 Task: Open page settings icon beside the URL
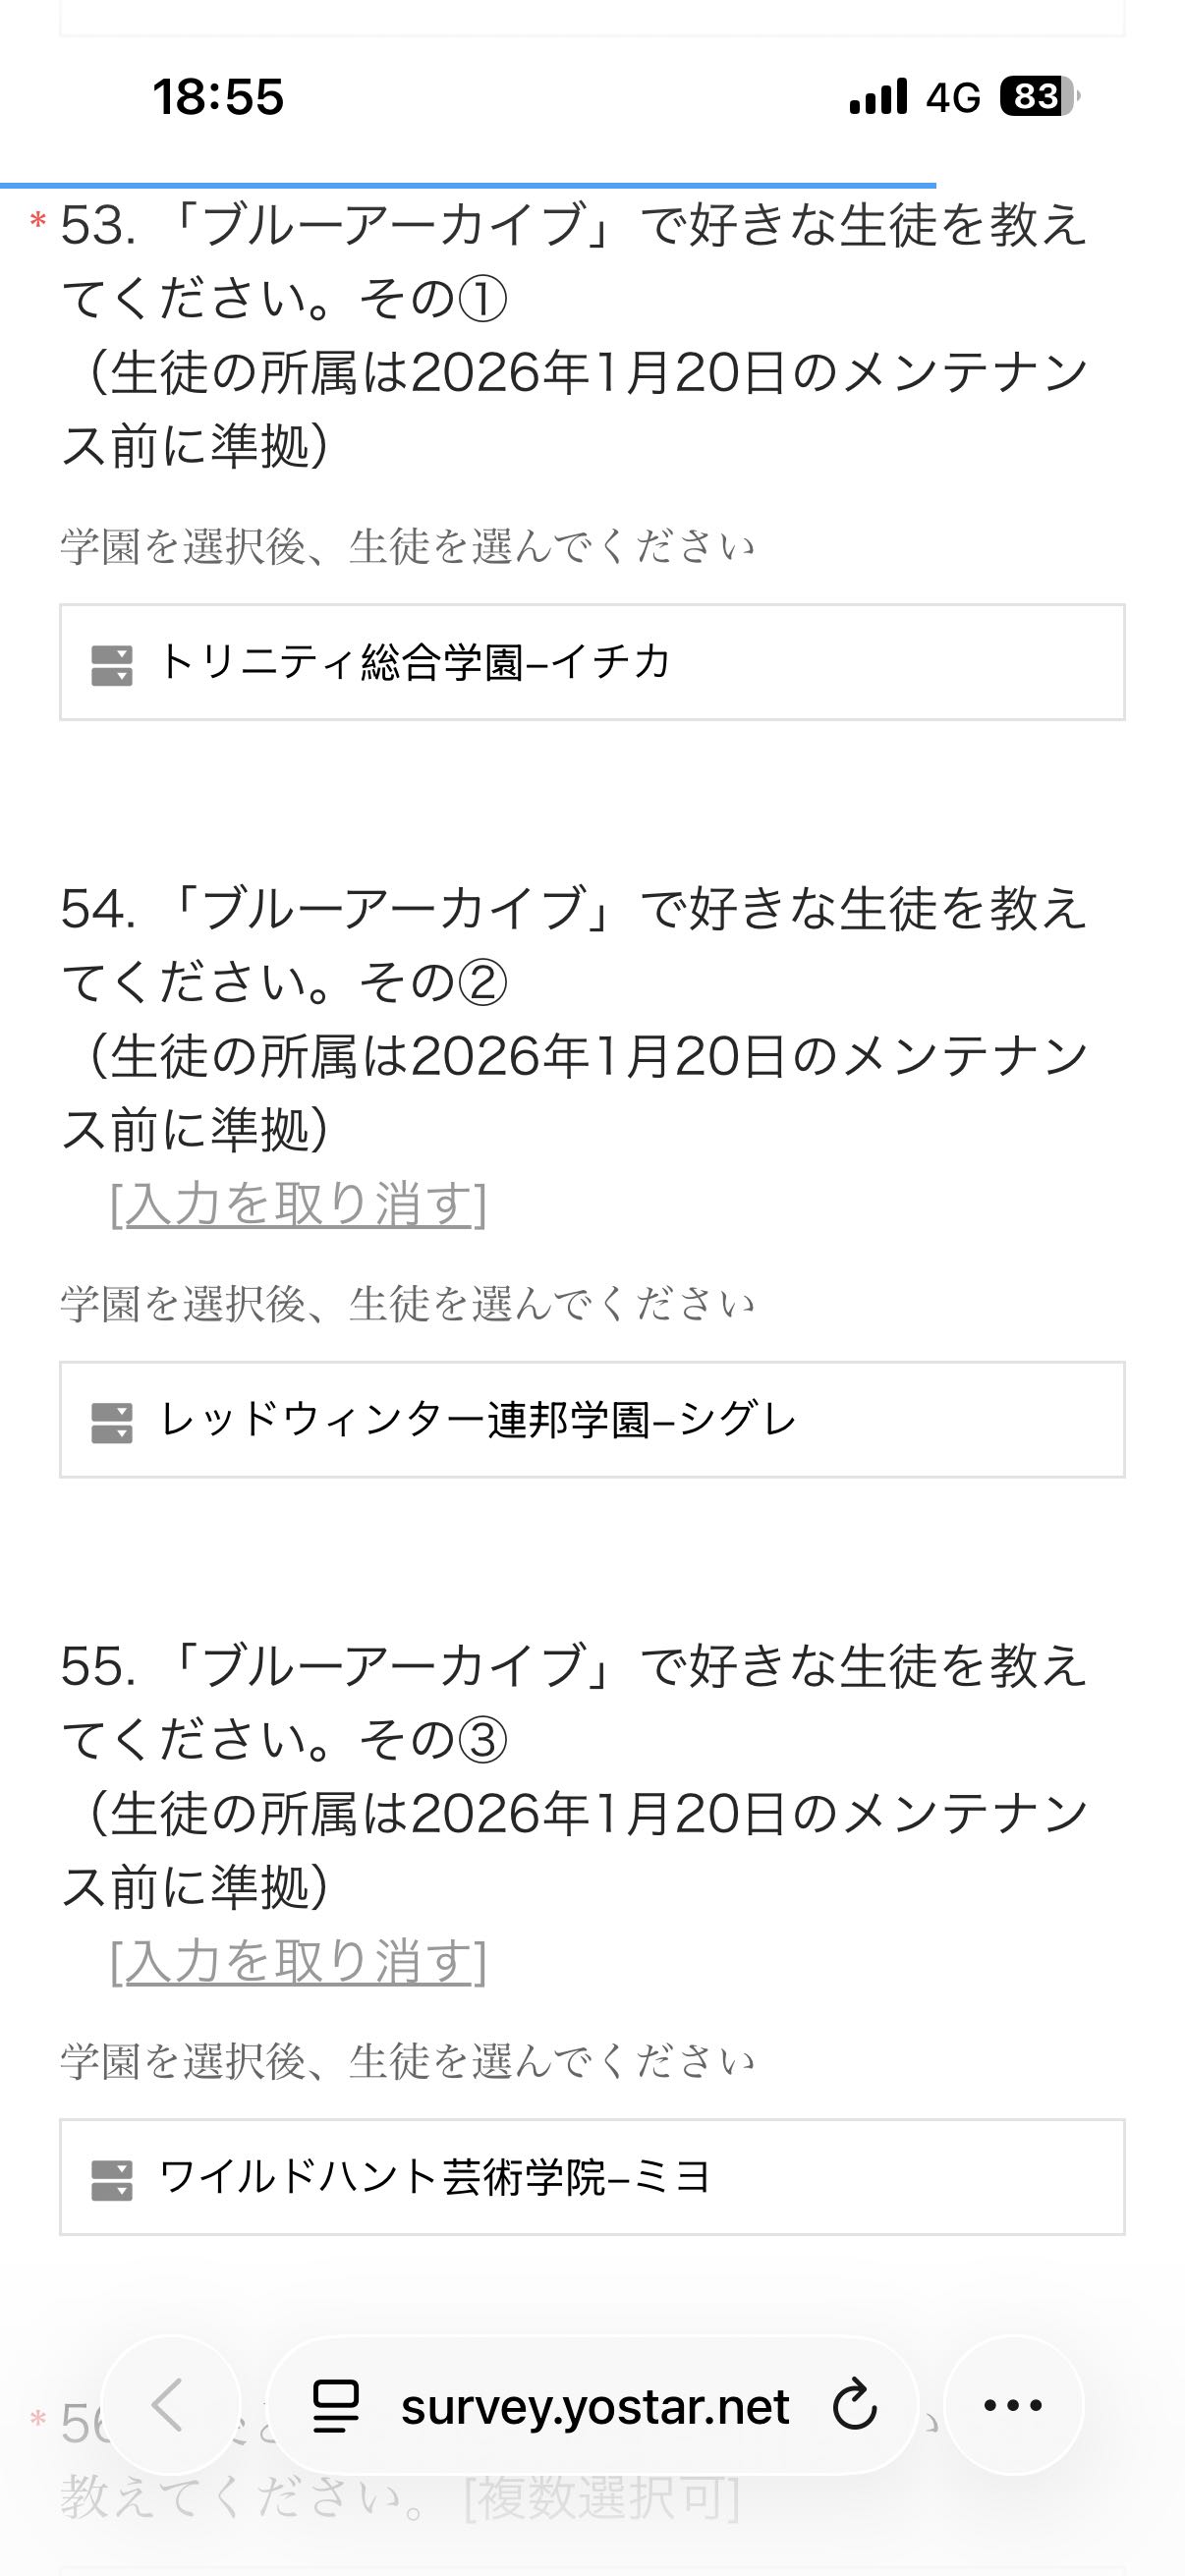(x=336, y=2406)
